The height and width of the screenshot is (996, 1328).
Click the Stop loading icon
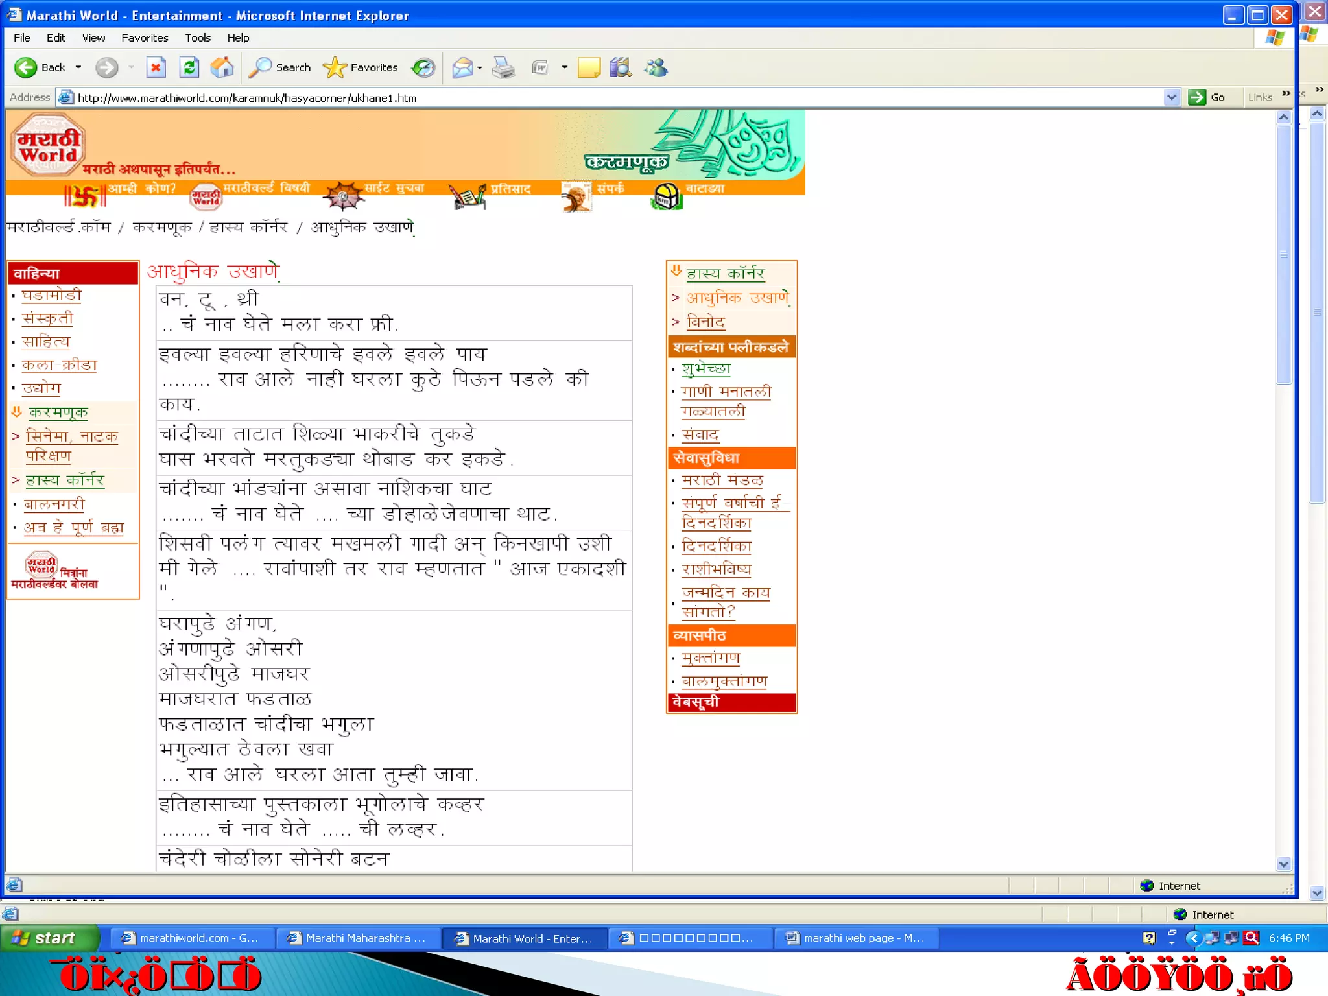click(x=156, y=67)
